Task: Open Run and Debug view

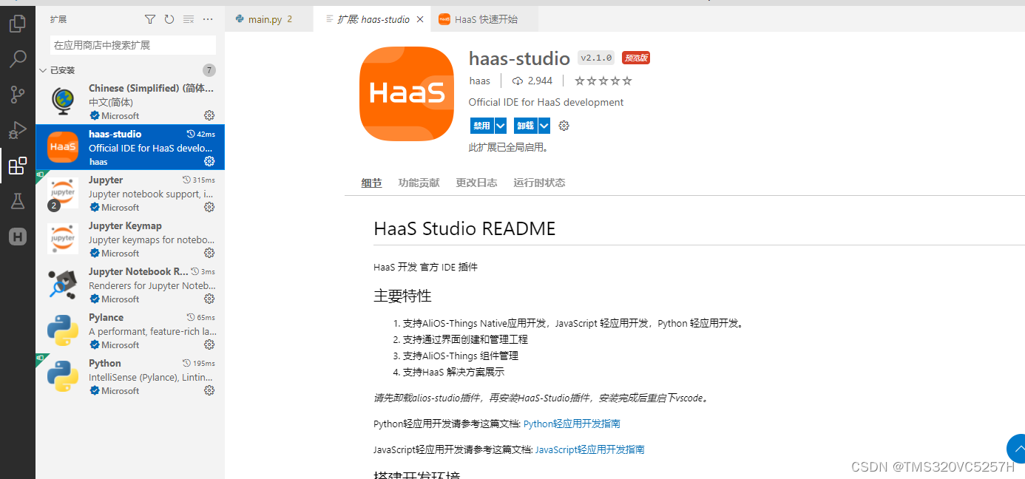Action: tap(17, 130)
